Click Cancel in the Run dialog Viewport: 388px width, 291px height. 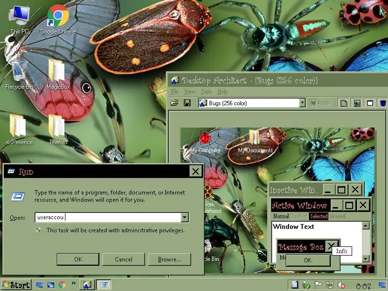[x=124, y=259]
